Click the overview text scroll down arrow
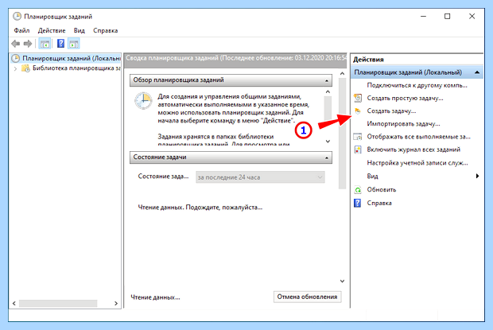This screenshot has width=493, height=330. coord(328,142)
